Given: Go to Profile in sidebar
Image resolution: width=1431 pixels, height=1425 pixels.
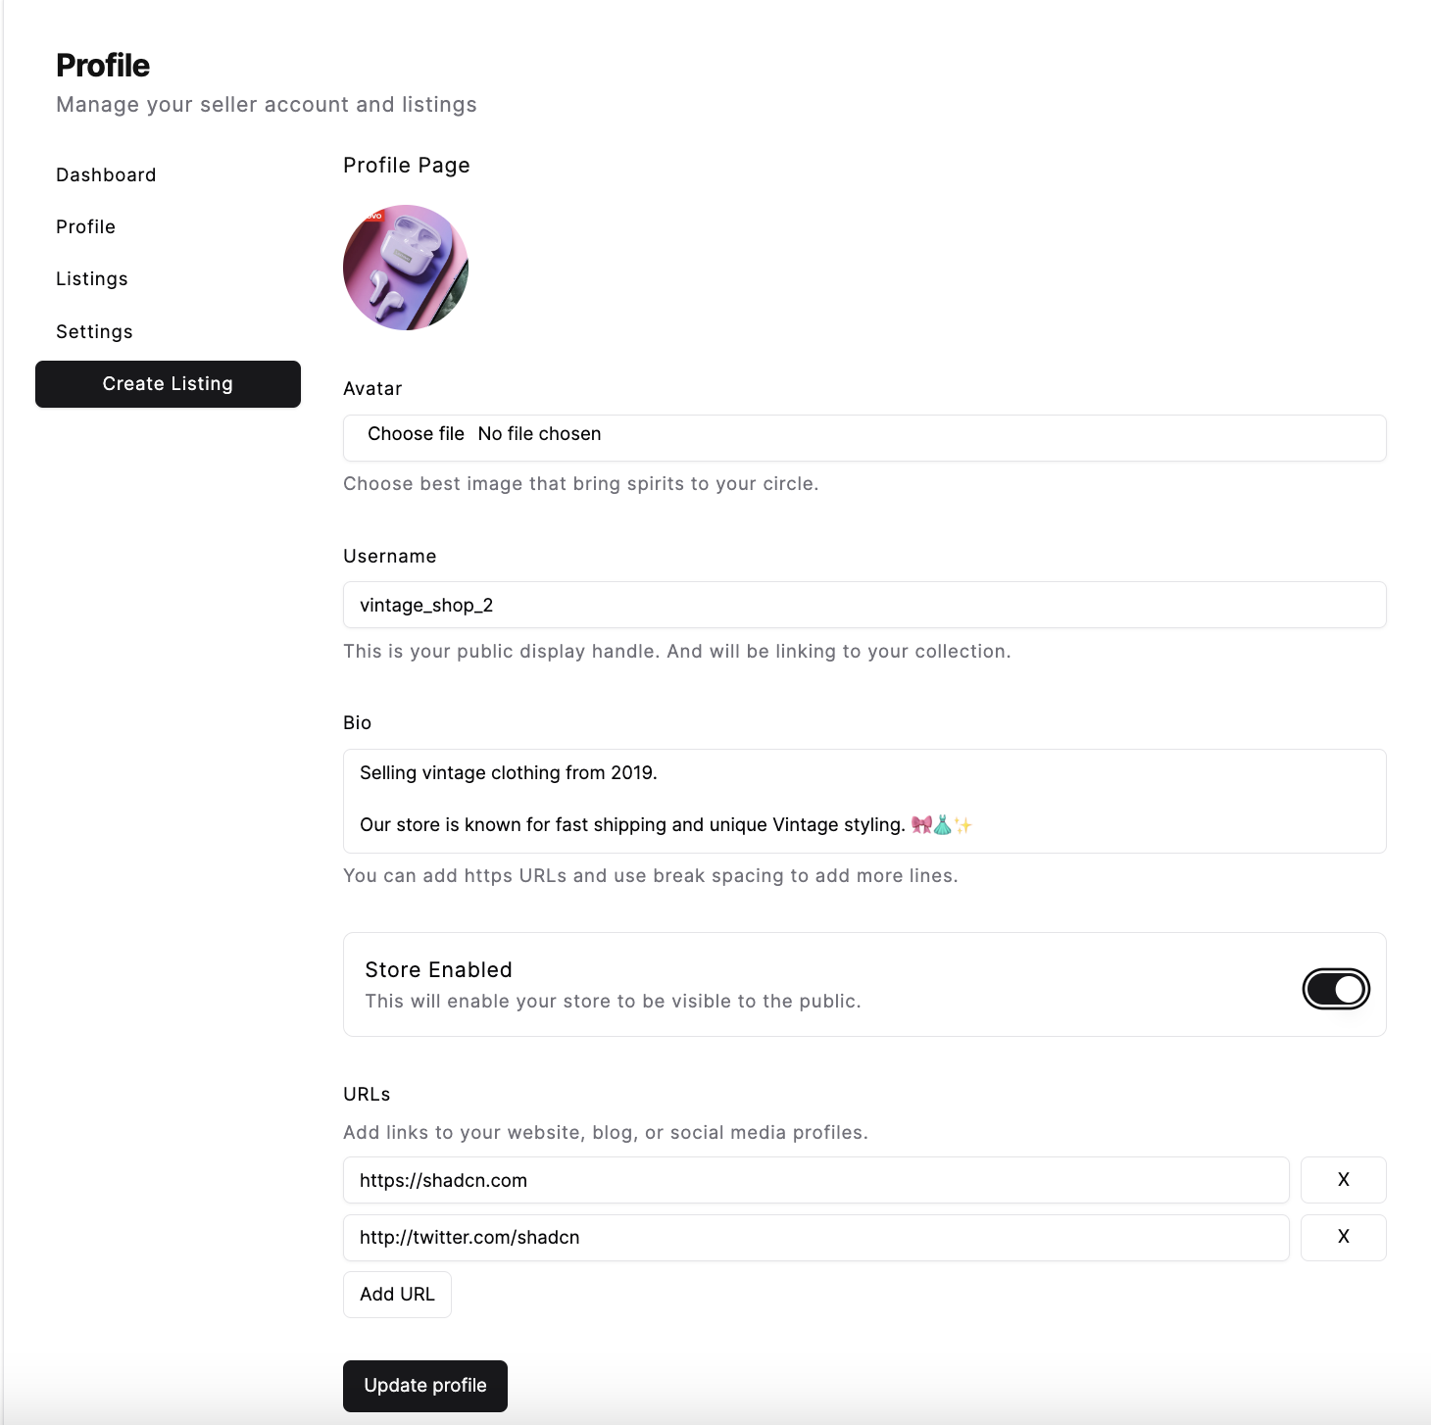Looking at the screenshot, I should point(86,227).
